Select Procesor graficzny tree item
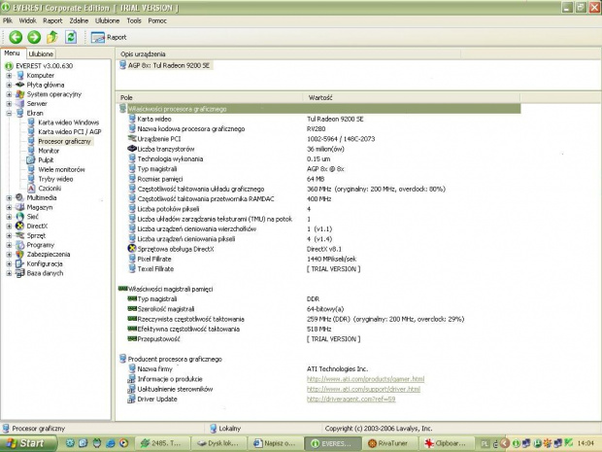 [x=64, y=142]
